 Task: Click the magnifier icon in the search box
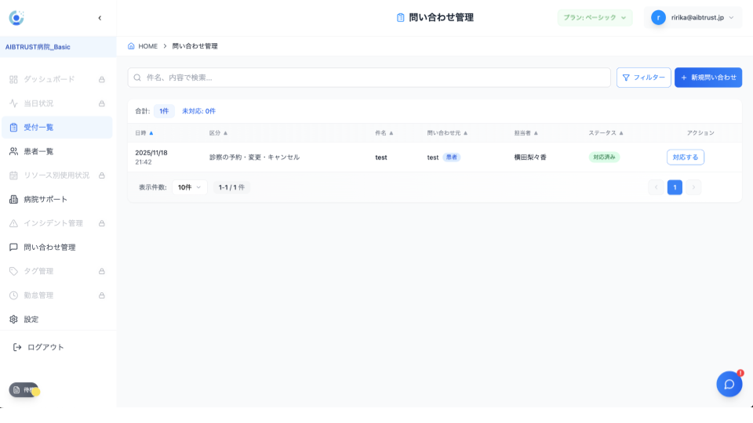click(x=137, y=78)
